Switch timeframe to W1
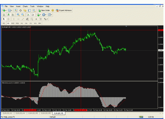Screen dimensions: 165x119 click(x=35, y=23)
